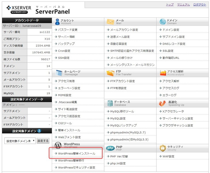Open メーリングリスト・メールマガジン
This screenshot has height=173, width=210.
pos(132,65)
